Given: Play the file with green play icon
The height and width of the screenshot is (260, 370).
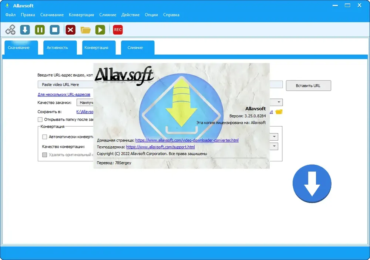Looking at the screenshot, I should [100, 30].
